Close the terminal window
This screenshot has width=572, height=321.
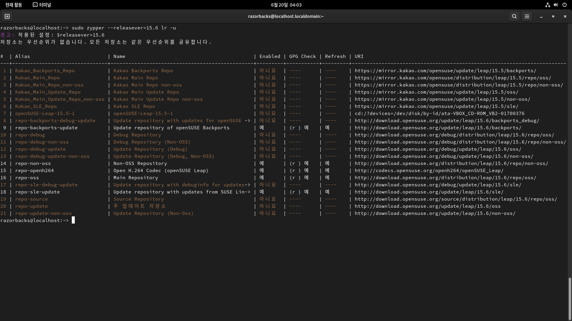click(565, 16)
